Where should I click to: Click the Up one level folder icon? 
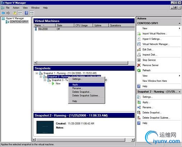click(x=15, y=13)
